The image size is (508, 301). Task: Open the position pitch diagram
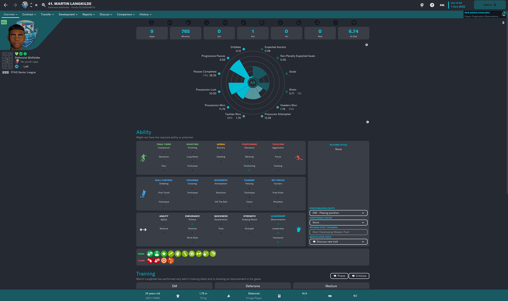7,61
